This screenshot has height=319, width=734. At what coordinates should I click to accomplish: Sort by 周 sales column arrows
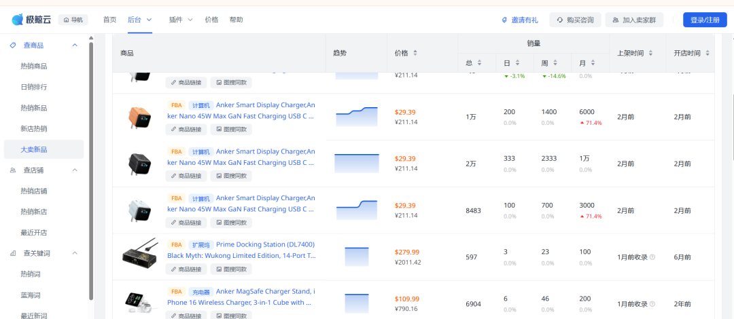(x=555, y=62)
